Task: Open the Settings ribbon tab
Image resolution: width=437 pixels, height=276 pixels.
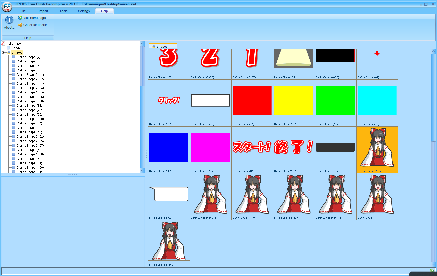Action: pyautogui.click(x=84, y=11)
